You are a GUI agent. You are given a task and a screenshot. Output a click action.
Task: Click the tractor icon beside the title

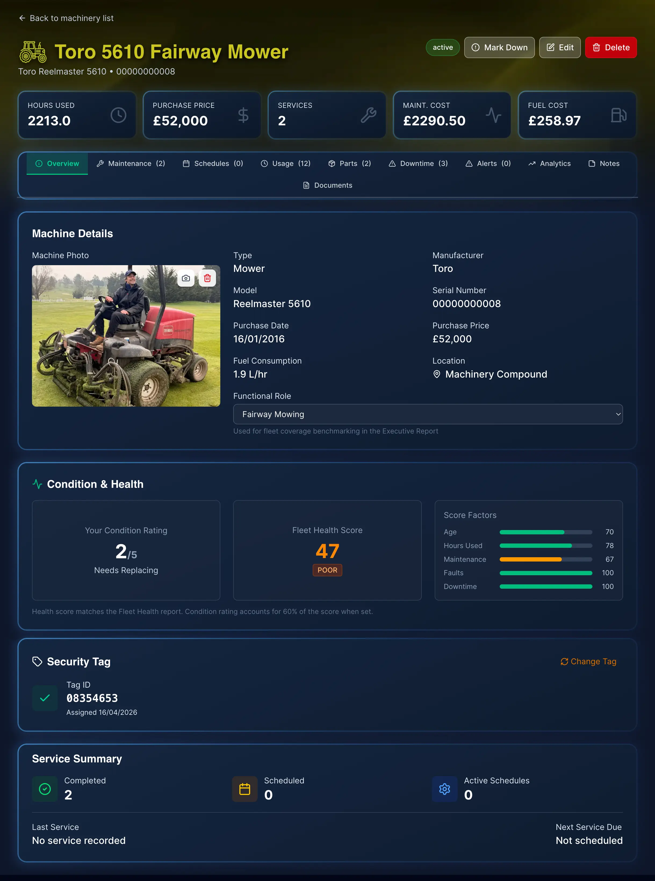(33, 52)
